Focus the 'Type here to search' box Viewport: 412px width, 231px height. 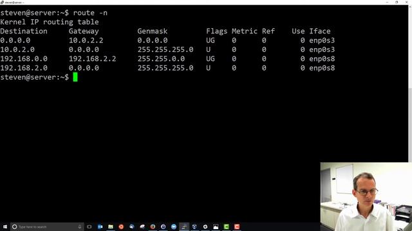[x=47, y=227]
